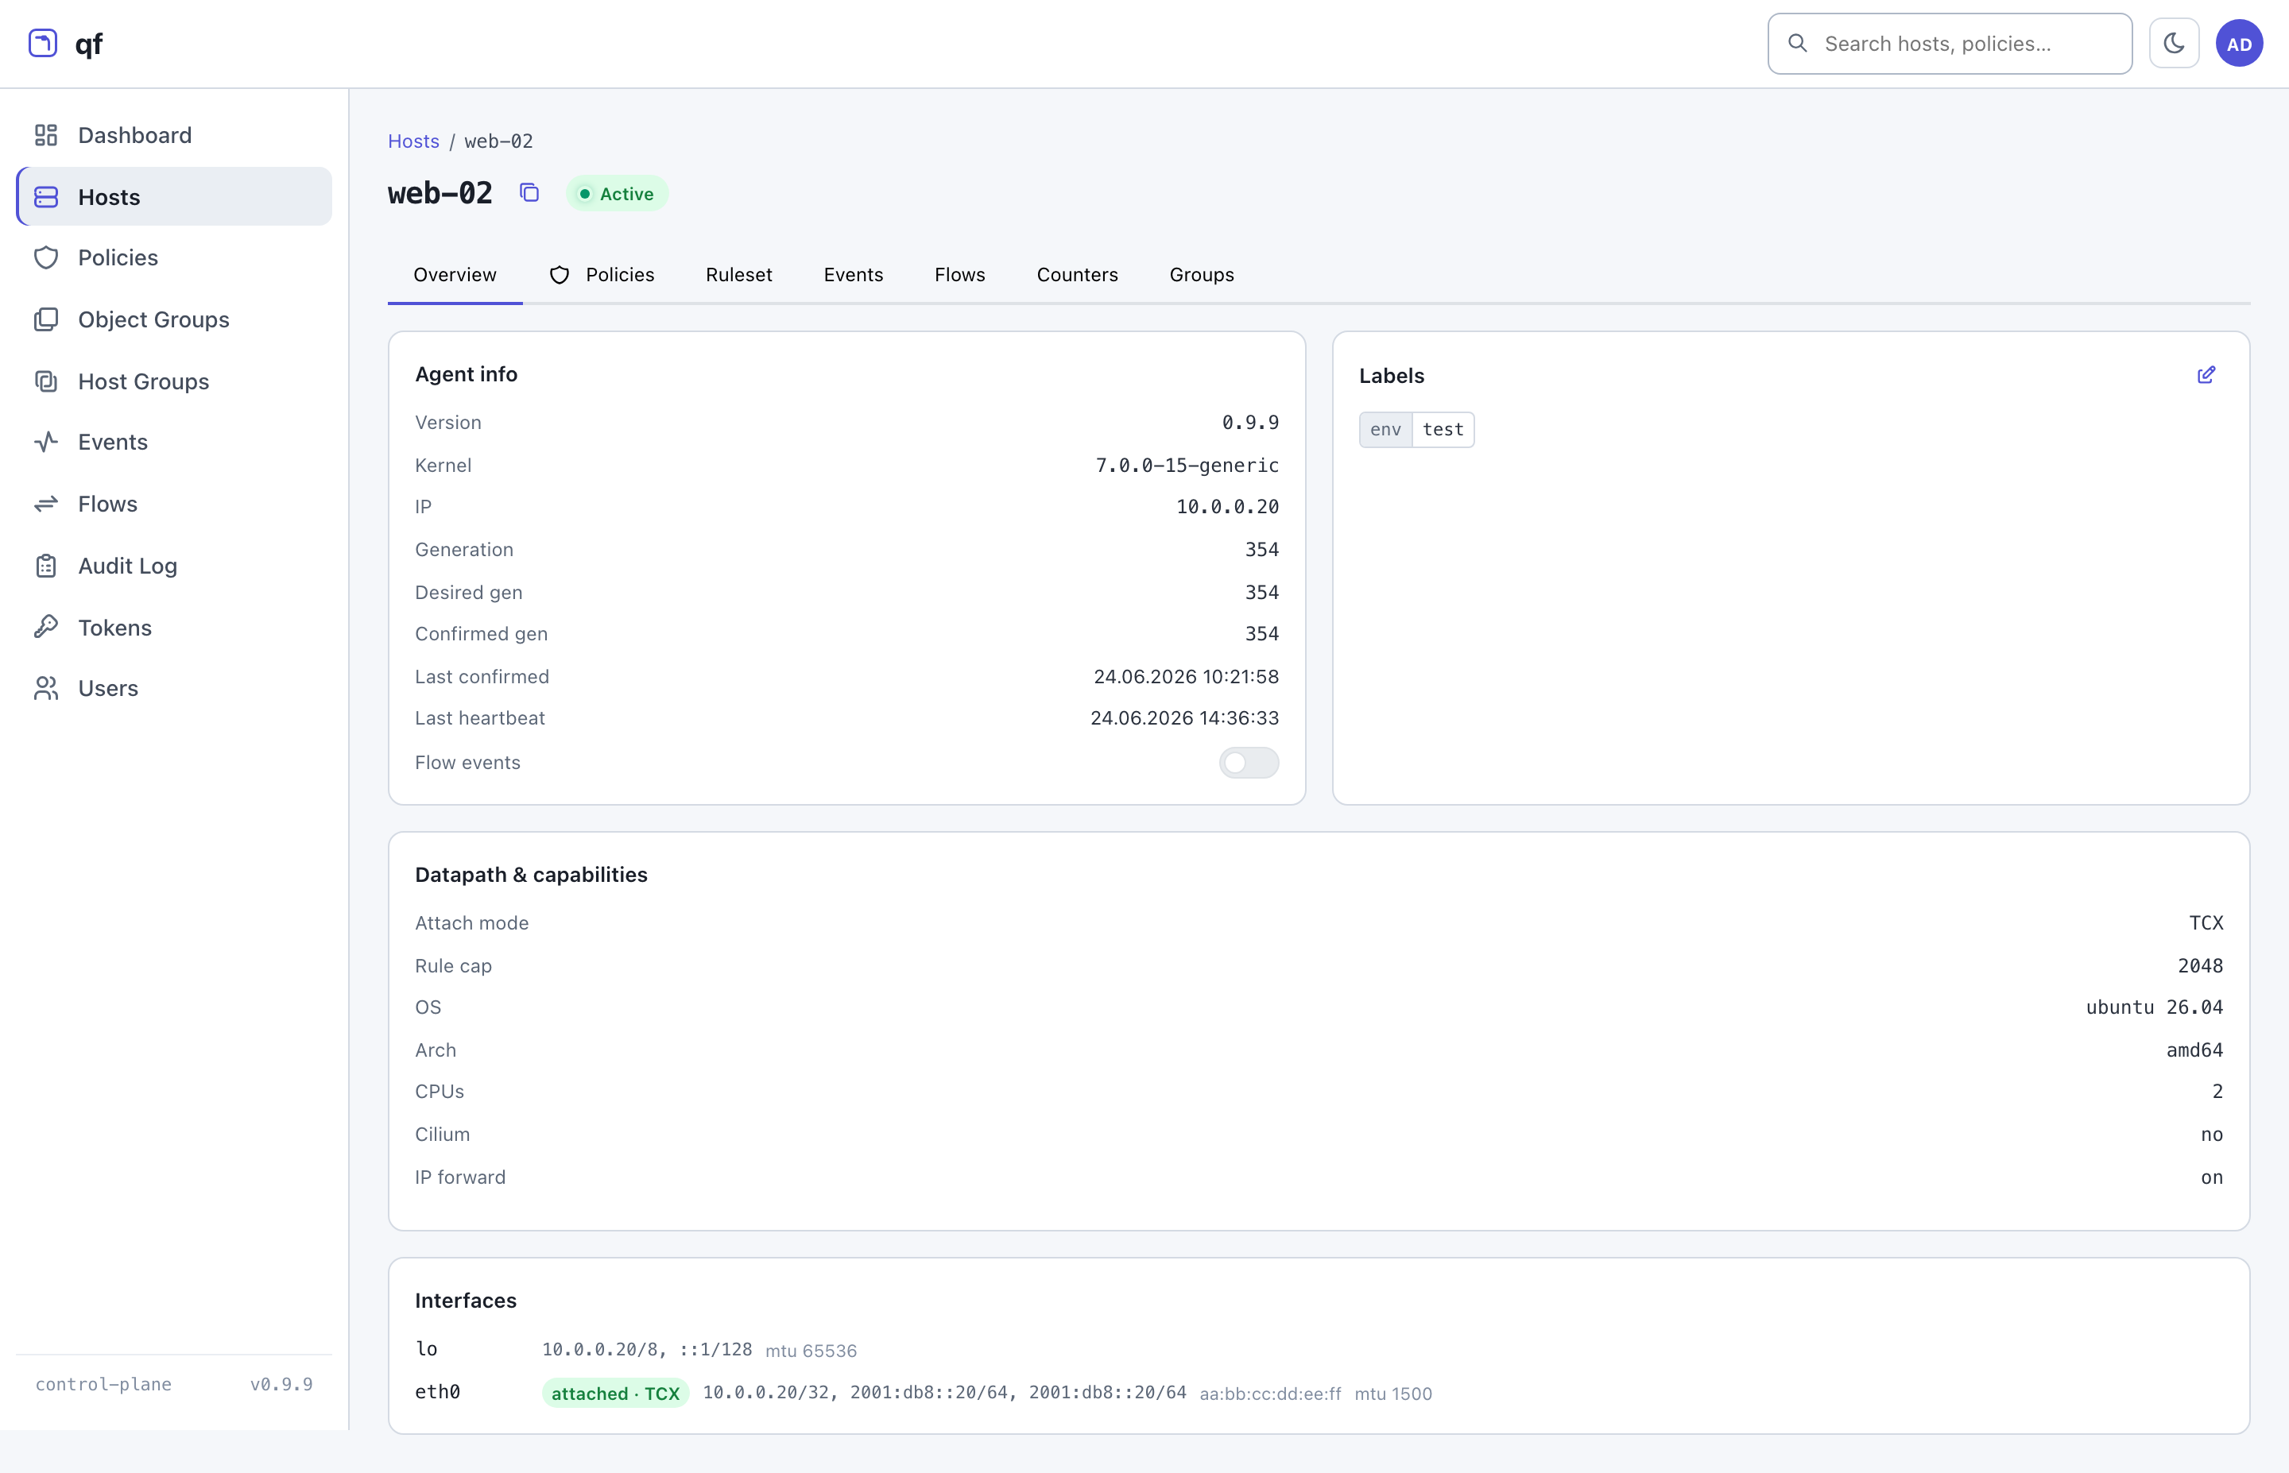Open the Counters tab

[1077, 276]
